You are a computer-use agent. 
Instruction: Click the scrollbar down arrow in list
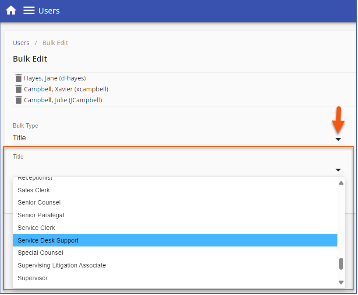[x=341, y=282]
